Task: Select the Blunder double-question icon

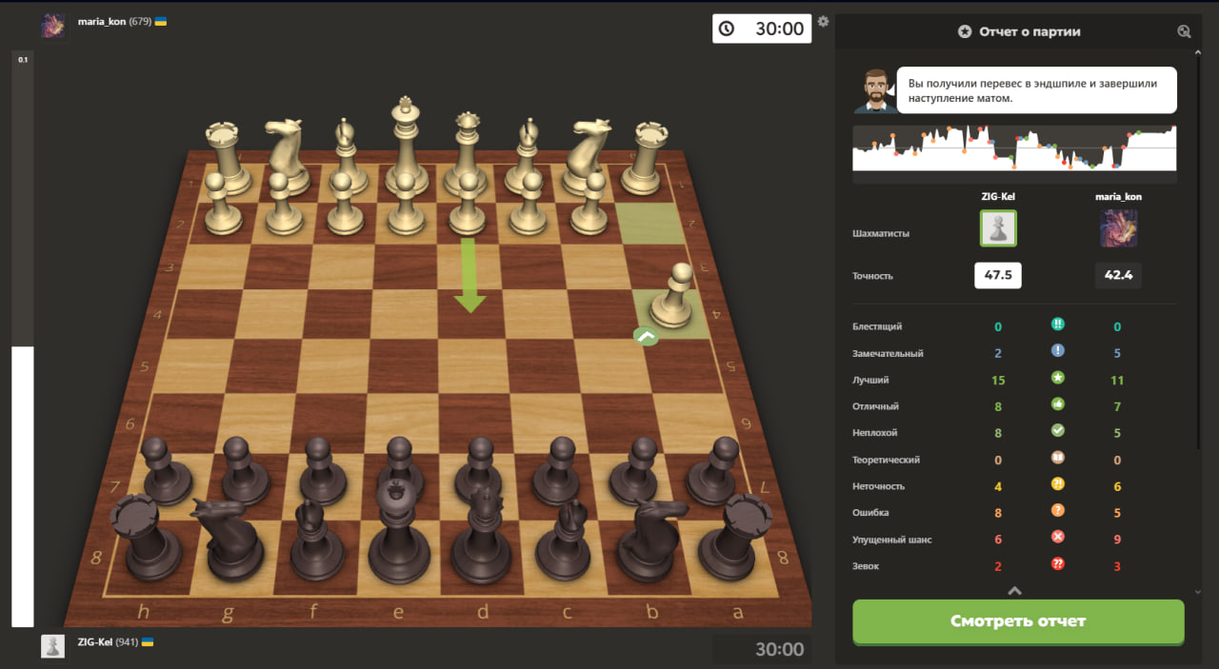Action: point(1057,565)
